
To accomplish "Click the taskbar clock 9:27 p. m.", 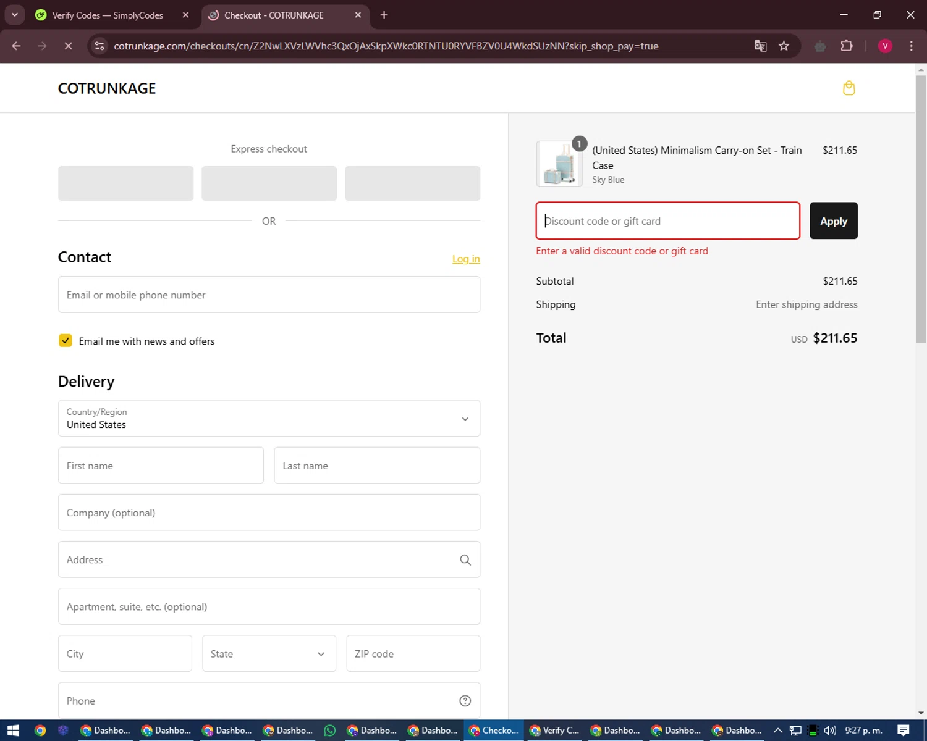I will point(863,731).
